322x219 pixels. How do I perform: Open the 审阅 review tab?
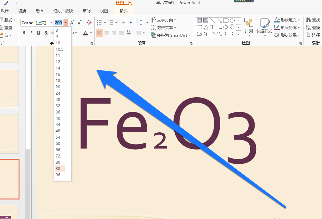[x=87, y=11]
